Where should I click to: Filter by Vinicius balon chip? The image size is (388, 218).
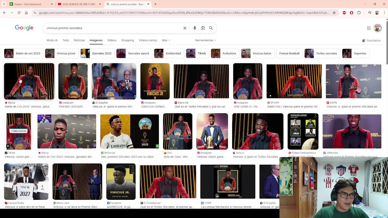(257, 53)
